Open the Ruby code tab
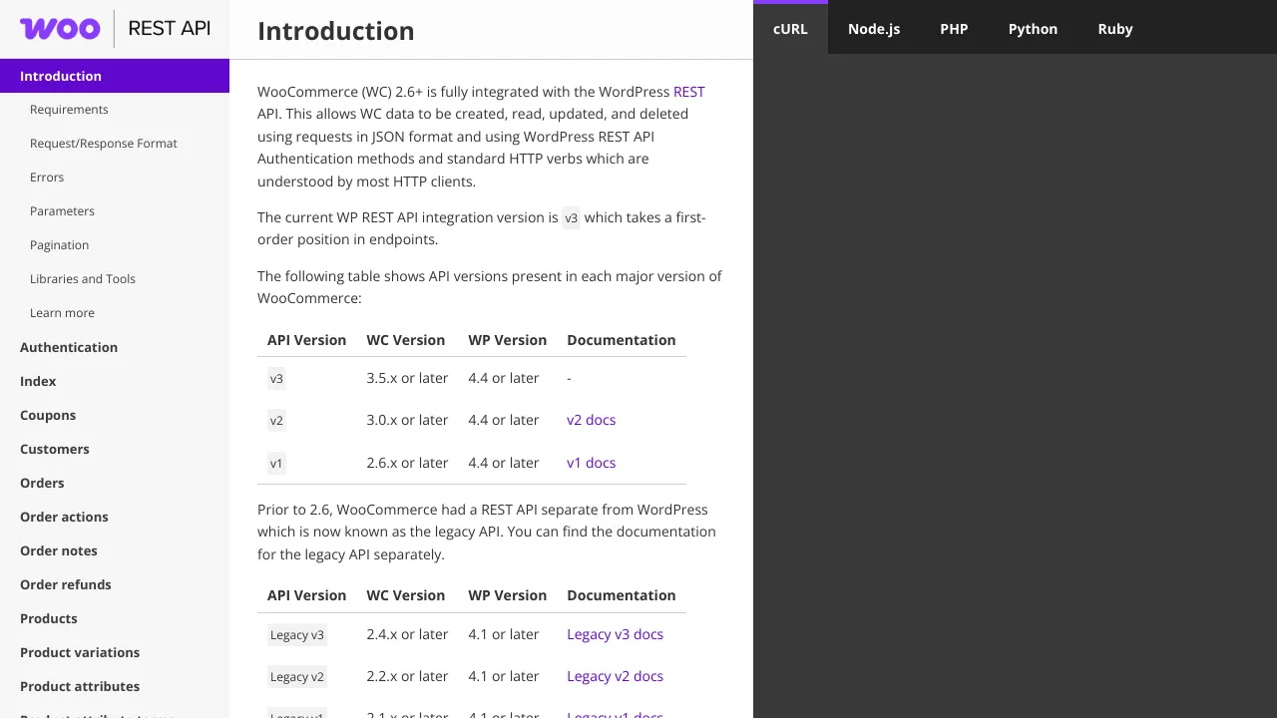Viewport: 1277px width, 718px height. click(x=1115, y=29)
